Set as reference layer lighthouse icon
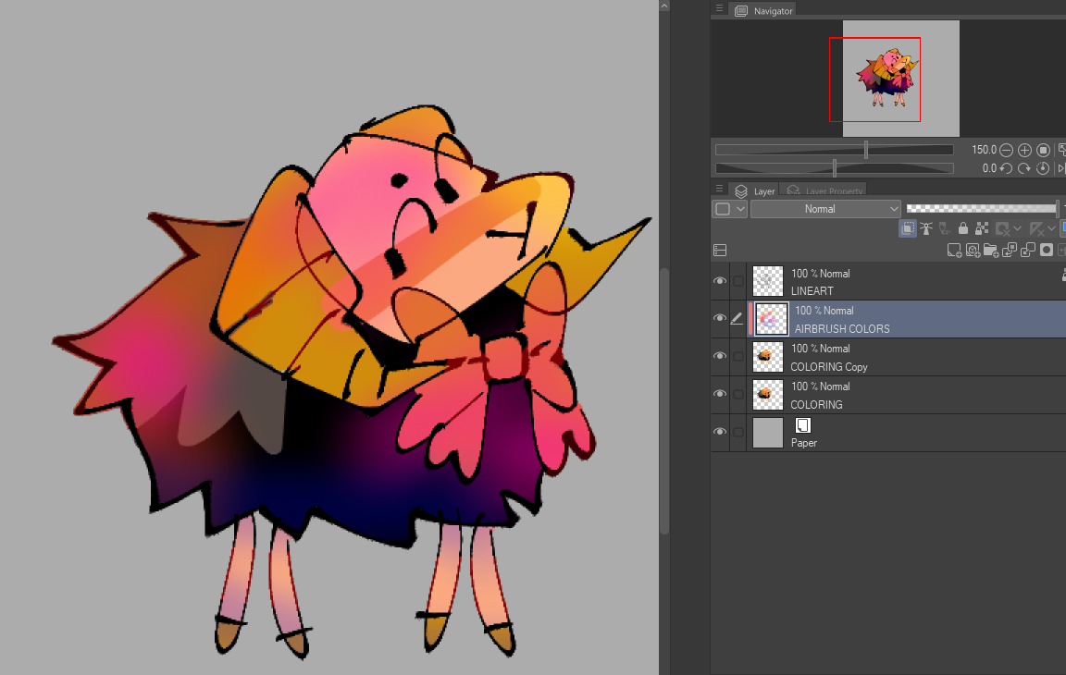Image resolution: width=1066 pixels, height=675 pixels. [926, 228]
